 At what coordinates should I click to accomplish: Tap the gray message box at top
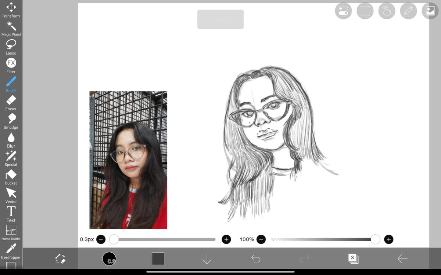point(220,19)
